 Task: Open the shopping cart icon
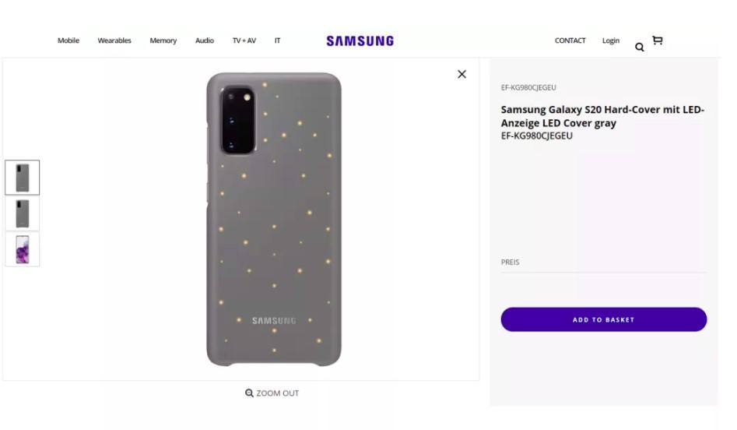(x=658, y=41)
